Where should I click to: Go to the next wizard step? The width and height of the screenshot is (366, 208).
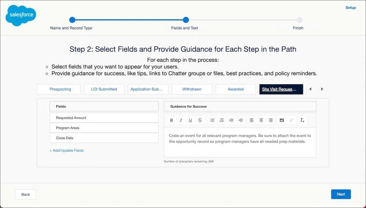pyautogui.click(x=341, y=194)
